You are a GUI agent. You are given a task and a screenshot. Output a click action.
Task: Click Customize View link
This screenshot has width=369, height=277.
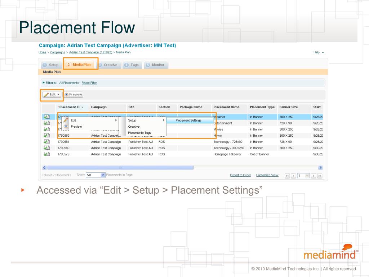point(267,175)
